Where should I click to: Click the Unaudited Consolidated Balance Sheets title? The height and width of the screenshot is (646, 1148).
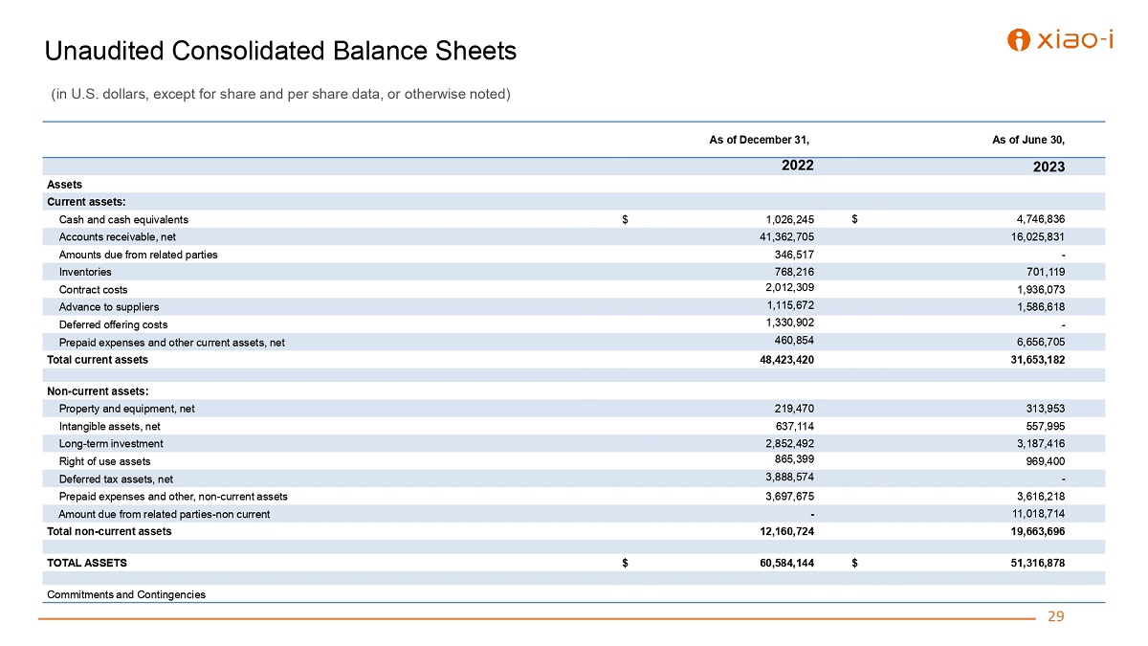click(280, 51)
